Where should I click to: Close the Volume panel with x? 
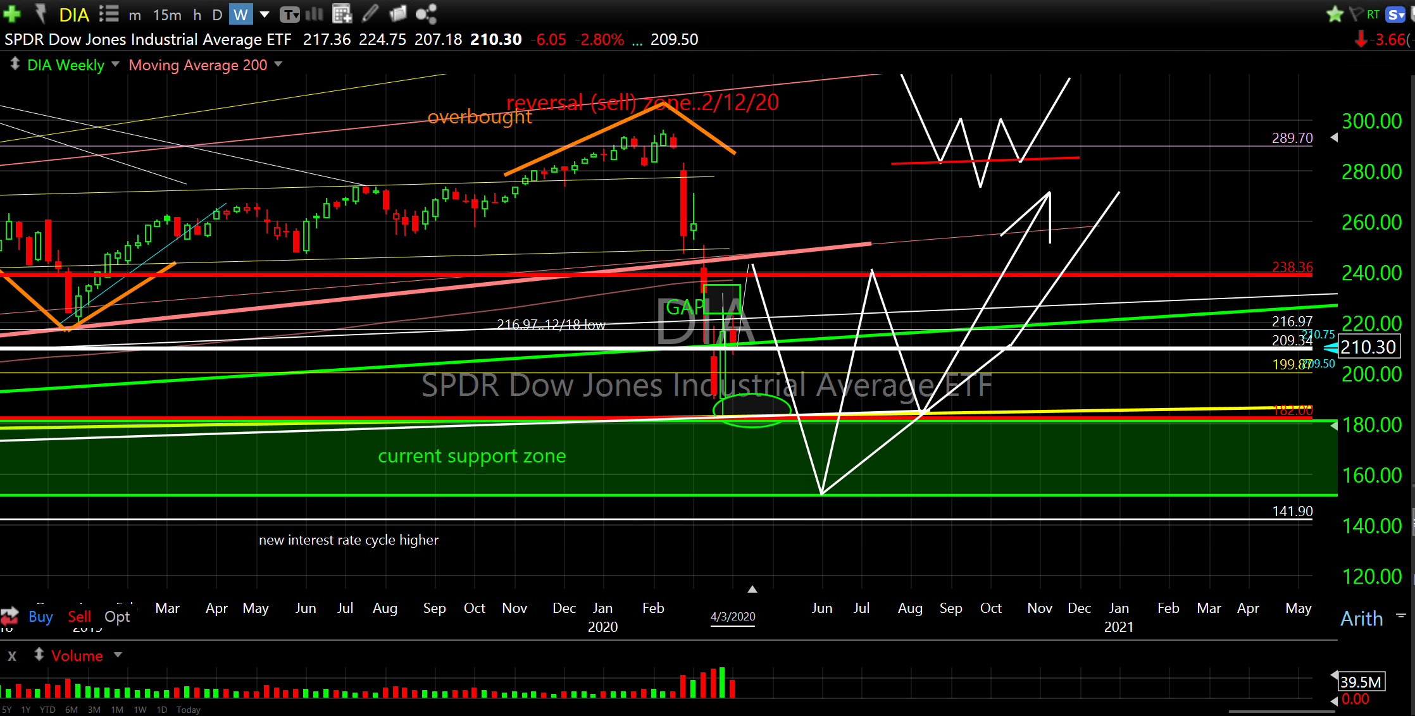point(12,656)
